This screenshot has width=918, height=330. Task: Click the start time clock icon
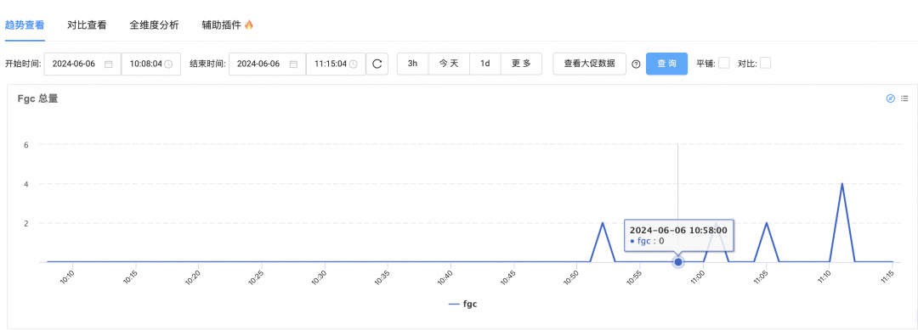coord(168,64)
